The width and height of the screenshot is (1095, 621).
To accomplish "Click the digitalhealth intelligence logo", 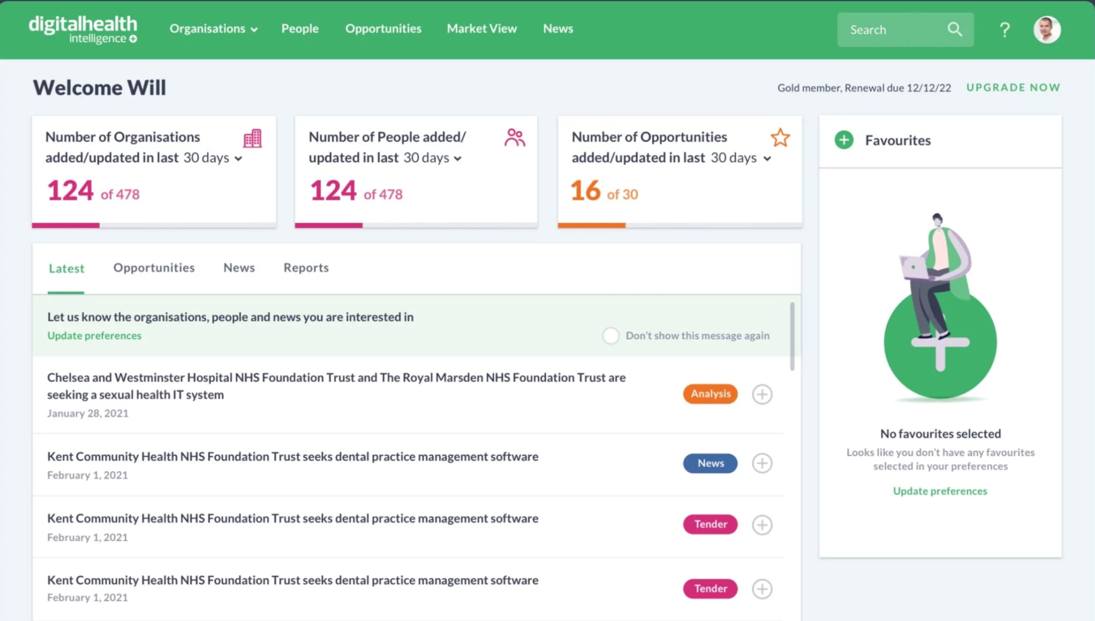I will point(83,29).
